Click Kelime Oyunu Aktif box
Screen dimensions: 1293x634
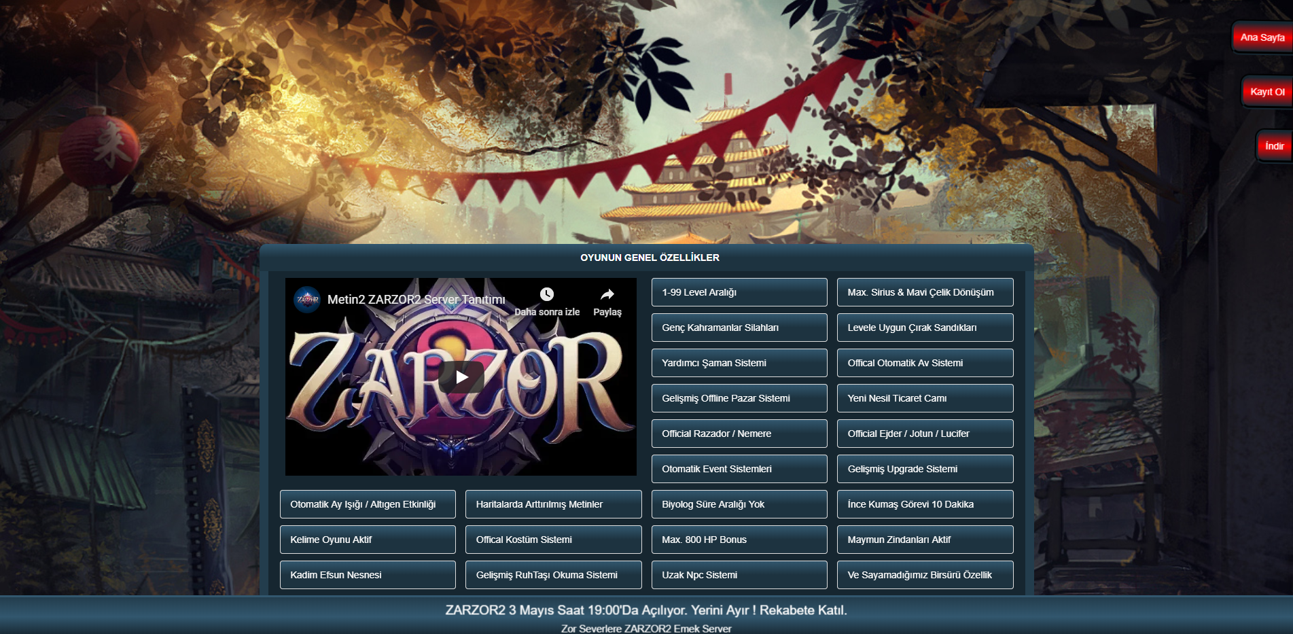[x=367, y=540]
